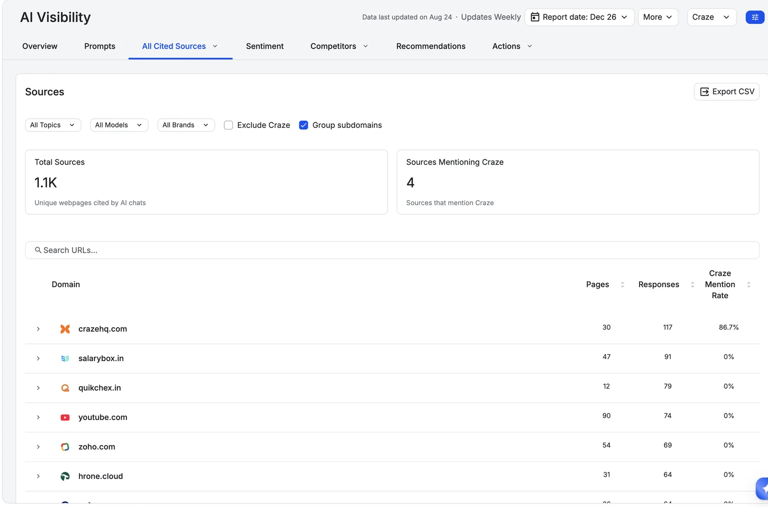Click the salarybox.in favicon icon
768x507 pixels.
(65, 359)
